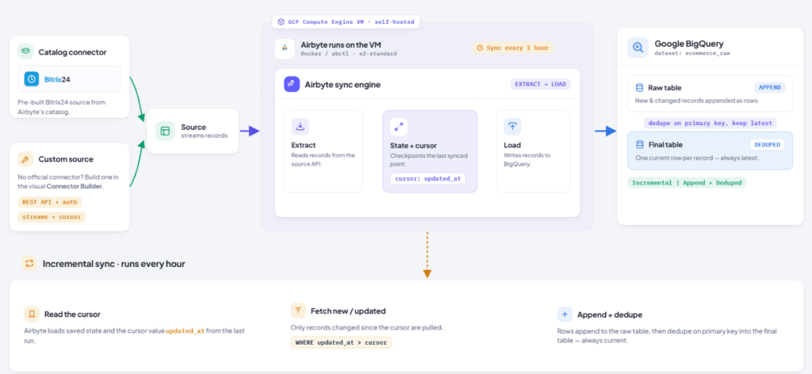Select the Bitrix24 clock logo icon
This screenshot has height=374, width=812.
point(32,79)
